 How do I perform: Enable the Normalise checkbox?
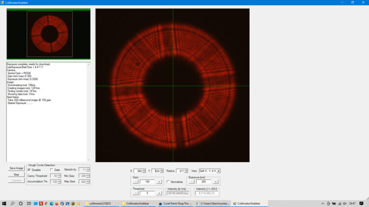coord(168,181)
